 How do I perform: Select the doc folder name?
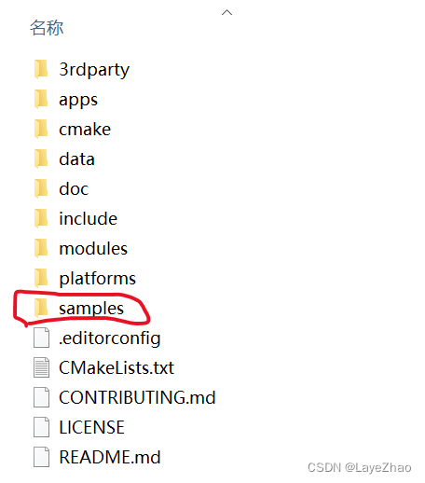click(x=74, y=189)
